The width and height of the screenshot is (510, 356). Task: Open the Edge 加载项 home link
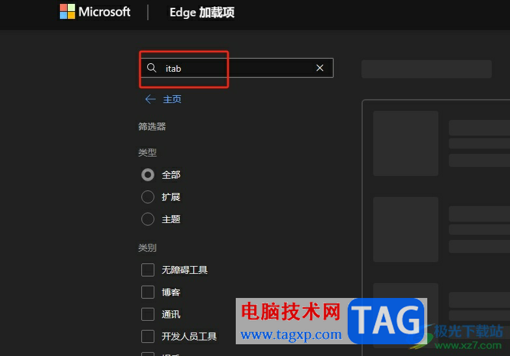[202, 12]
